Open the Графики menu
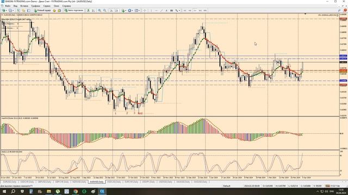This screenshot has width=348, height=195. 35,6
